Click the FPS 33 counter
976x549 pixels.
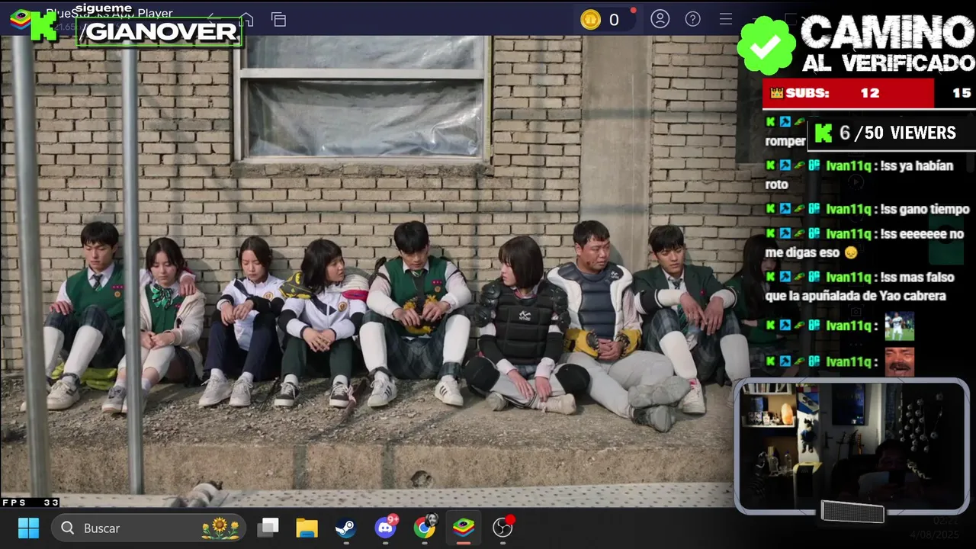pos(30,502)
